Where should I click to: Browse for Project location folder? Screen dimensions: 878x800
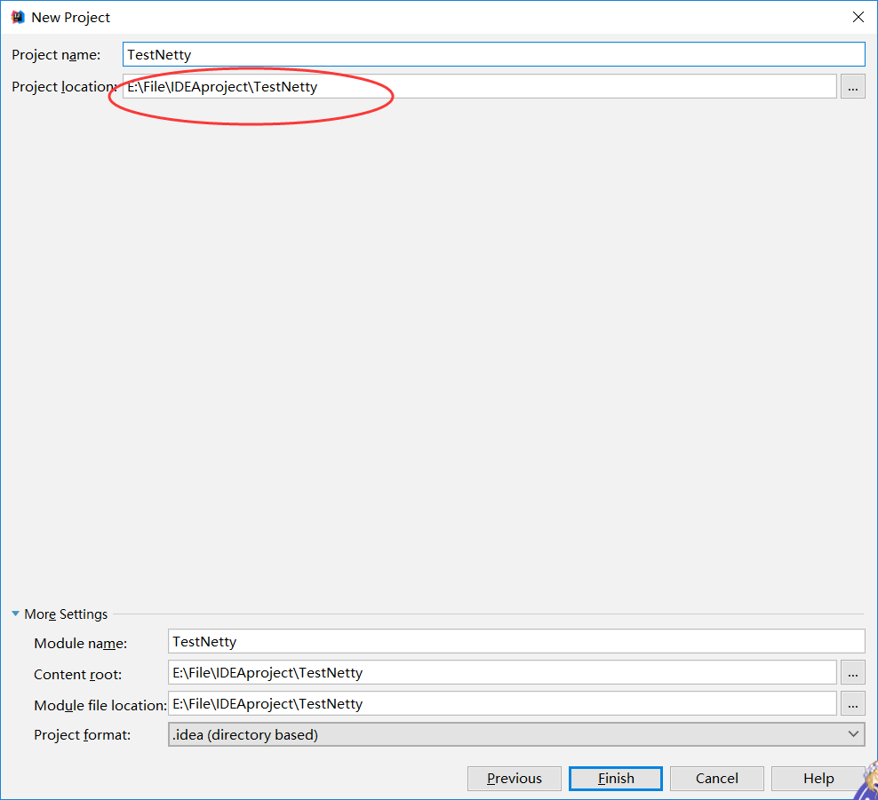coord(852,87)
